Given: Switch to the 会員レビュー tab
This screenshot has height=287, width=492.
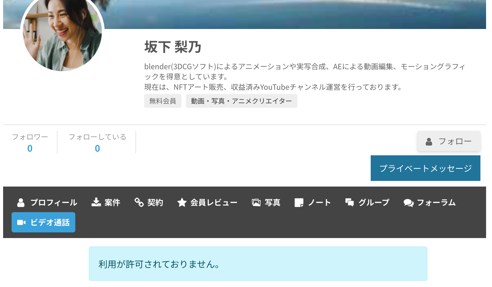Looking at the screenshot, I should (x=207, y=203).
